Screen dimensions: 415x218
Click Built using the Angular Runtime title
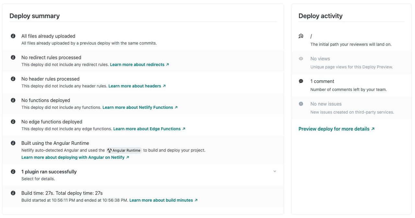55,143
